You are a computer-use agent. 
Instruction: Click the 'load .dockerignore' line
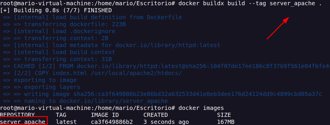tap(59, 31)
